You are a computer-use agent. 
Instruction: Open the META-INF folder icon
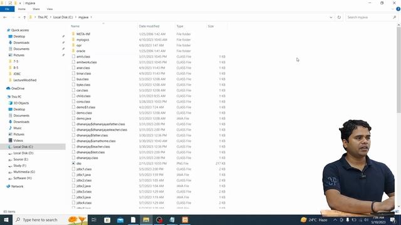point(73,34)
